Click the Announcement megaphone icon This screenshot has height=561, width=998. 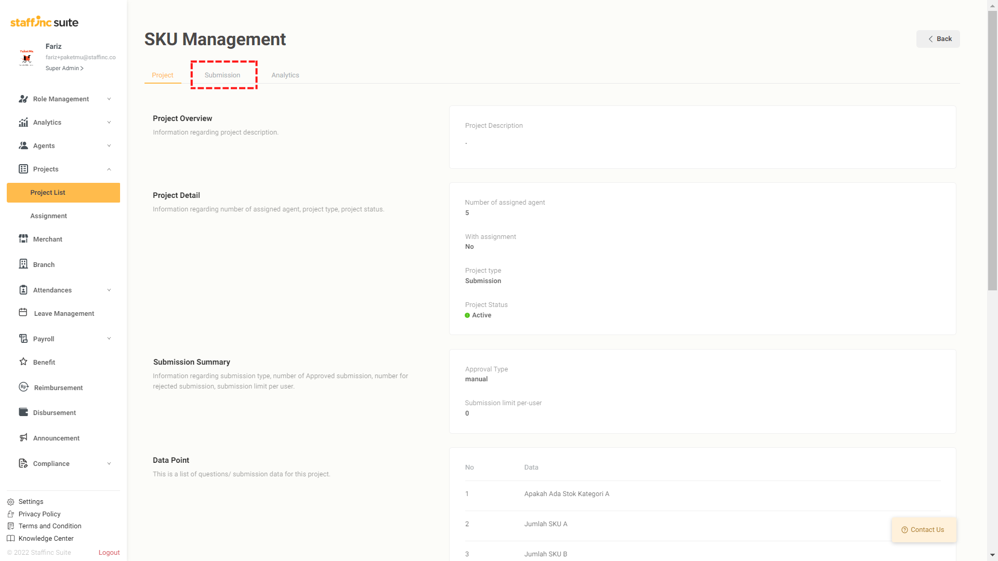[23, 437]
